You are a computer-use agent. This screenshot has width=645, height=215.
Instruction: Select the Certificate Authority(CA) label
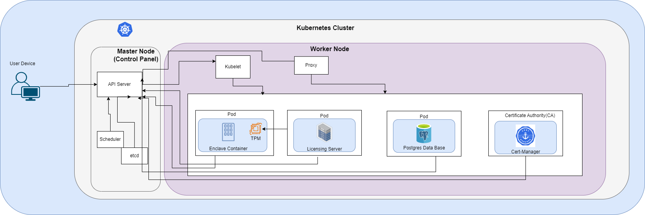(x=530, y=115)
